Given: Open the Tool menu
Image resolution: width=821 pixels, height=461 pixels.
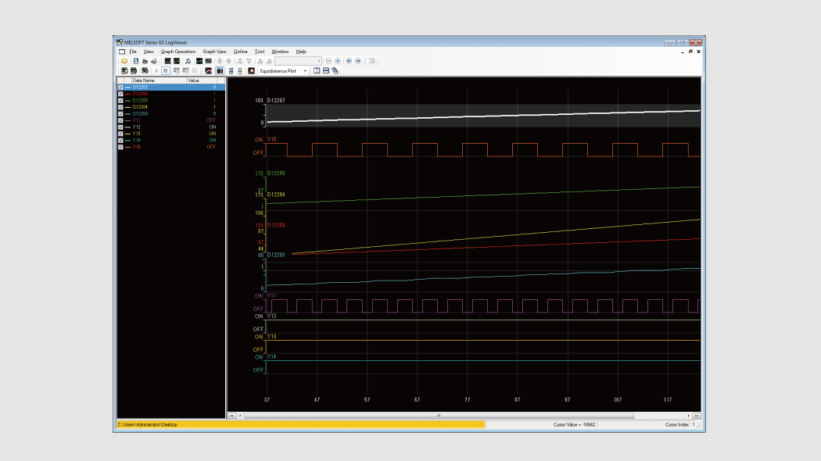Looking at the screenshot, I should click(x=260, y=52).
